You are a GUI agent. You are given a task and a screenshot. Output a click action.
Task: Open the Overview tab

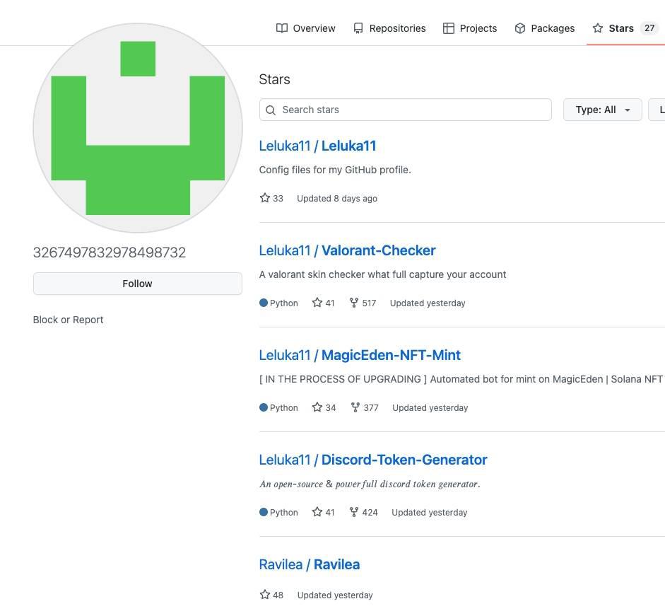[x=305, y=28]
